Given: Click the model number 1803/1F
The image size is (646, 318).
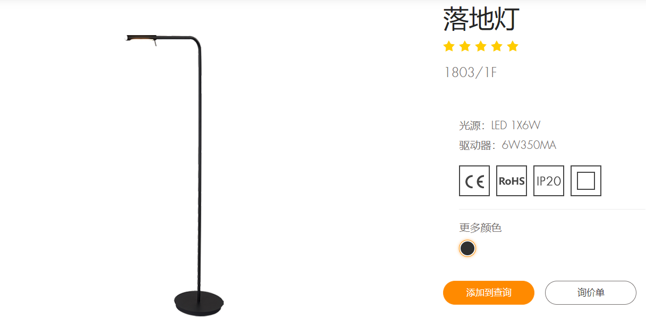Looking at the screenshot, I should tap(470, 72).
